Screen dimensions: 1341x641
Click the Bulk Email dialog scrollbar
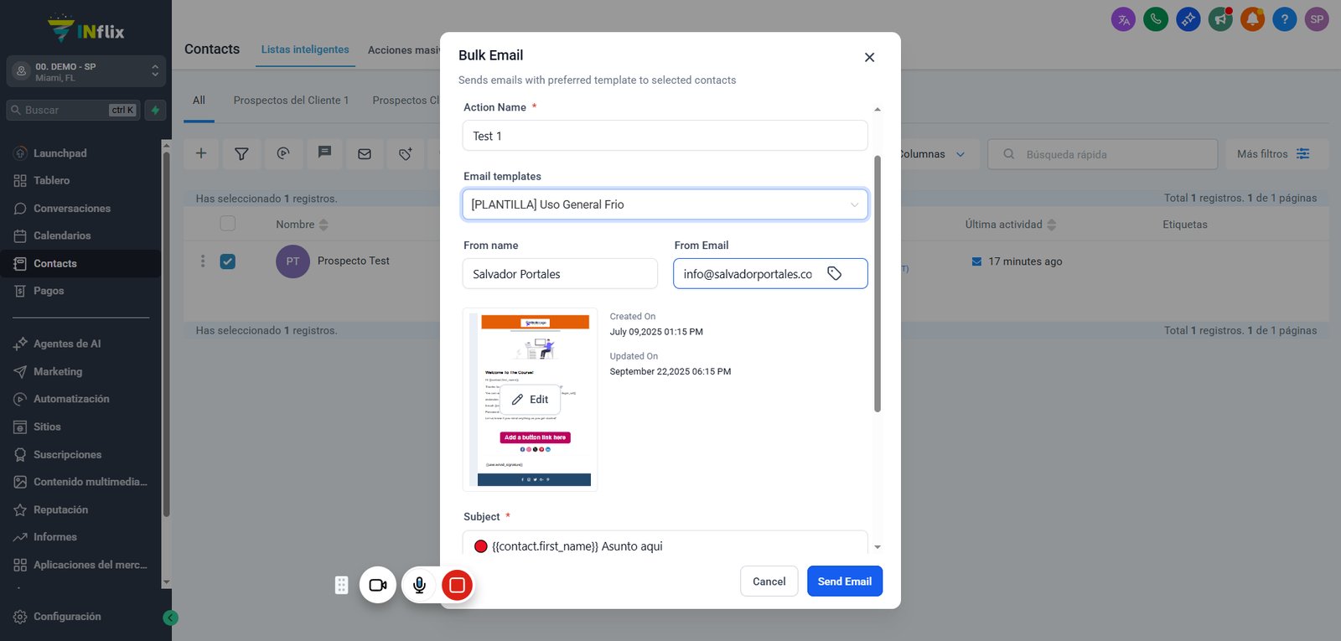point(878,283)
